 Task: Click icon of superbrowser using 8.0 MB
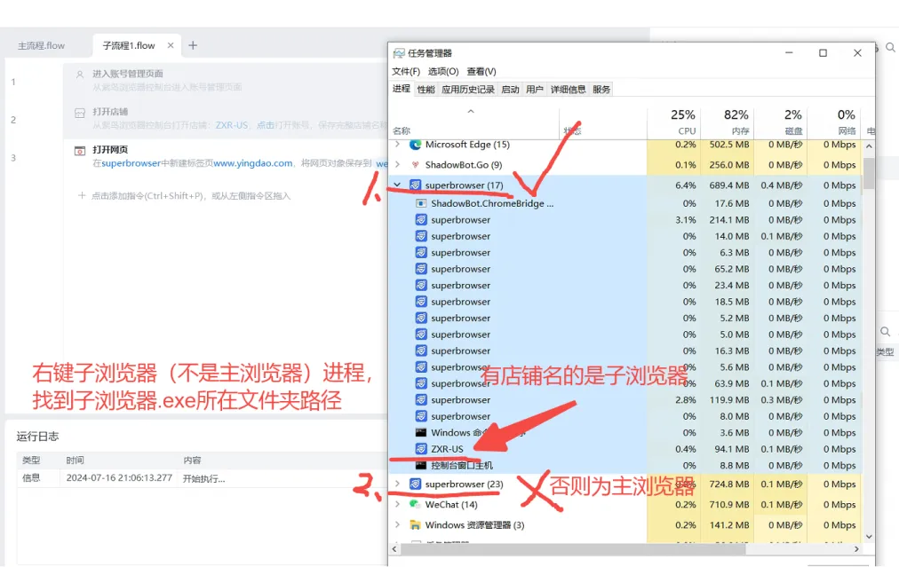point(421,416)
